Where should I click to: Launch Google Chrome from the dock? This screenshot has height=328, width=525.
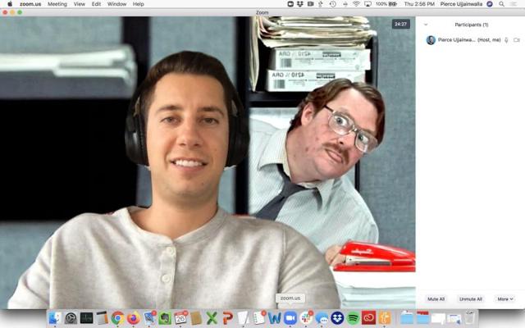(x=117, y=317)
